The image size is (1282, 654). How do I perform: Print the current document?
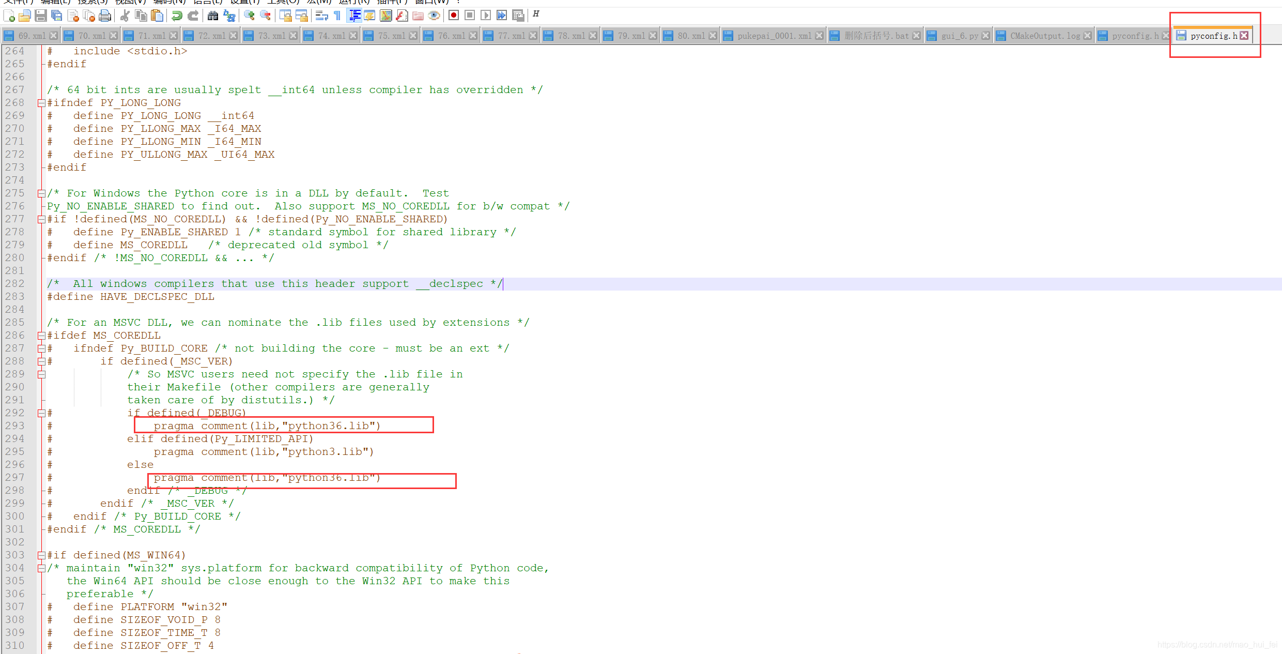click(x=105, y=16)
